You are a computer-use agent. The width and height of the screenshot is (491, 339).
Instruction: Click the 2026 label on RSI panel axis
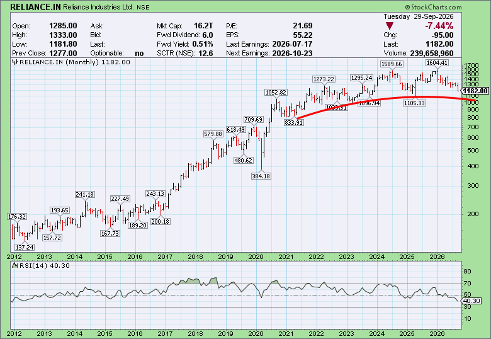point(437,334)
